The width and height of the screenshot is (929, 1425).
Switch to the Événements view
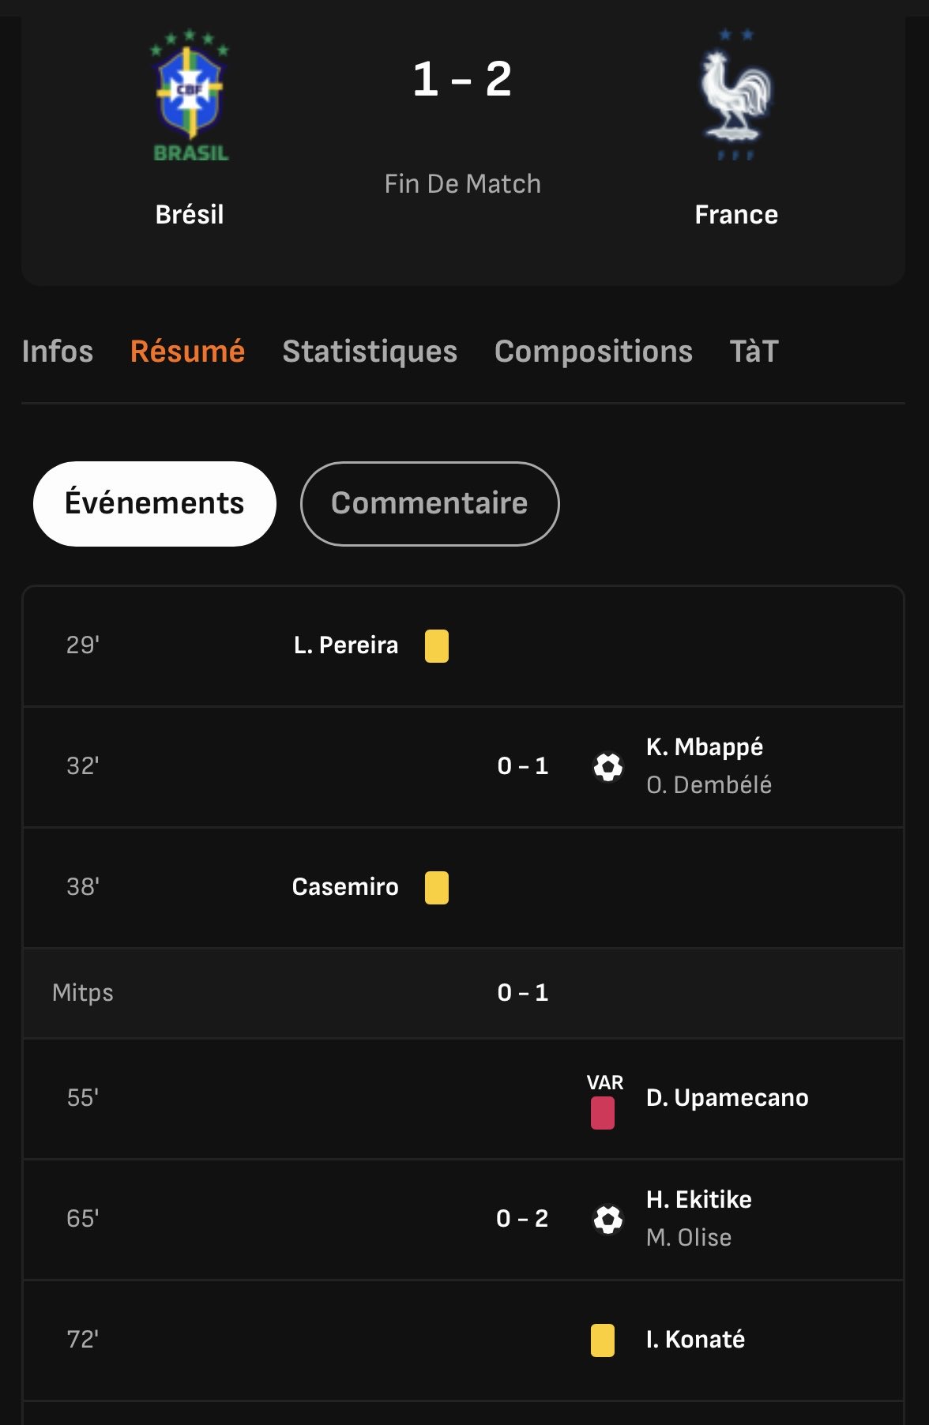(x=155, y=503)
